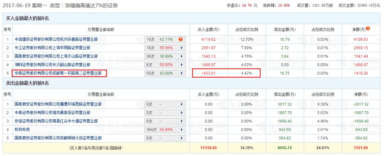Click the net amount 4108.83
Screen dimensions: 385x156
tap(361, 39)
